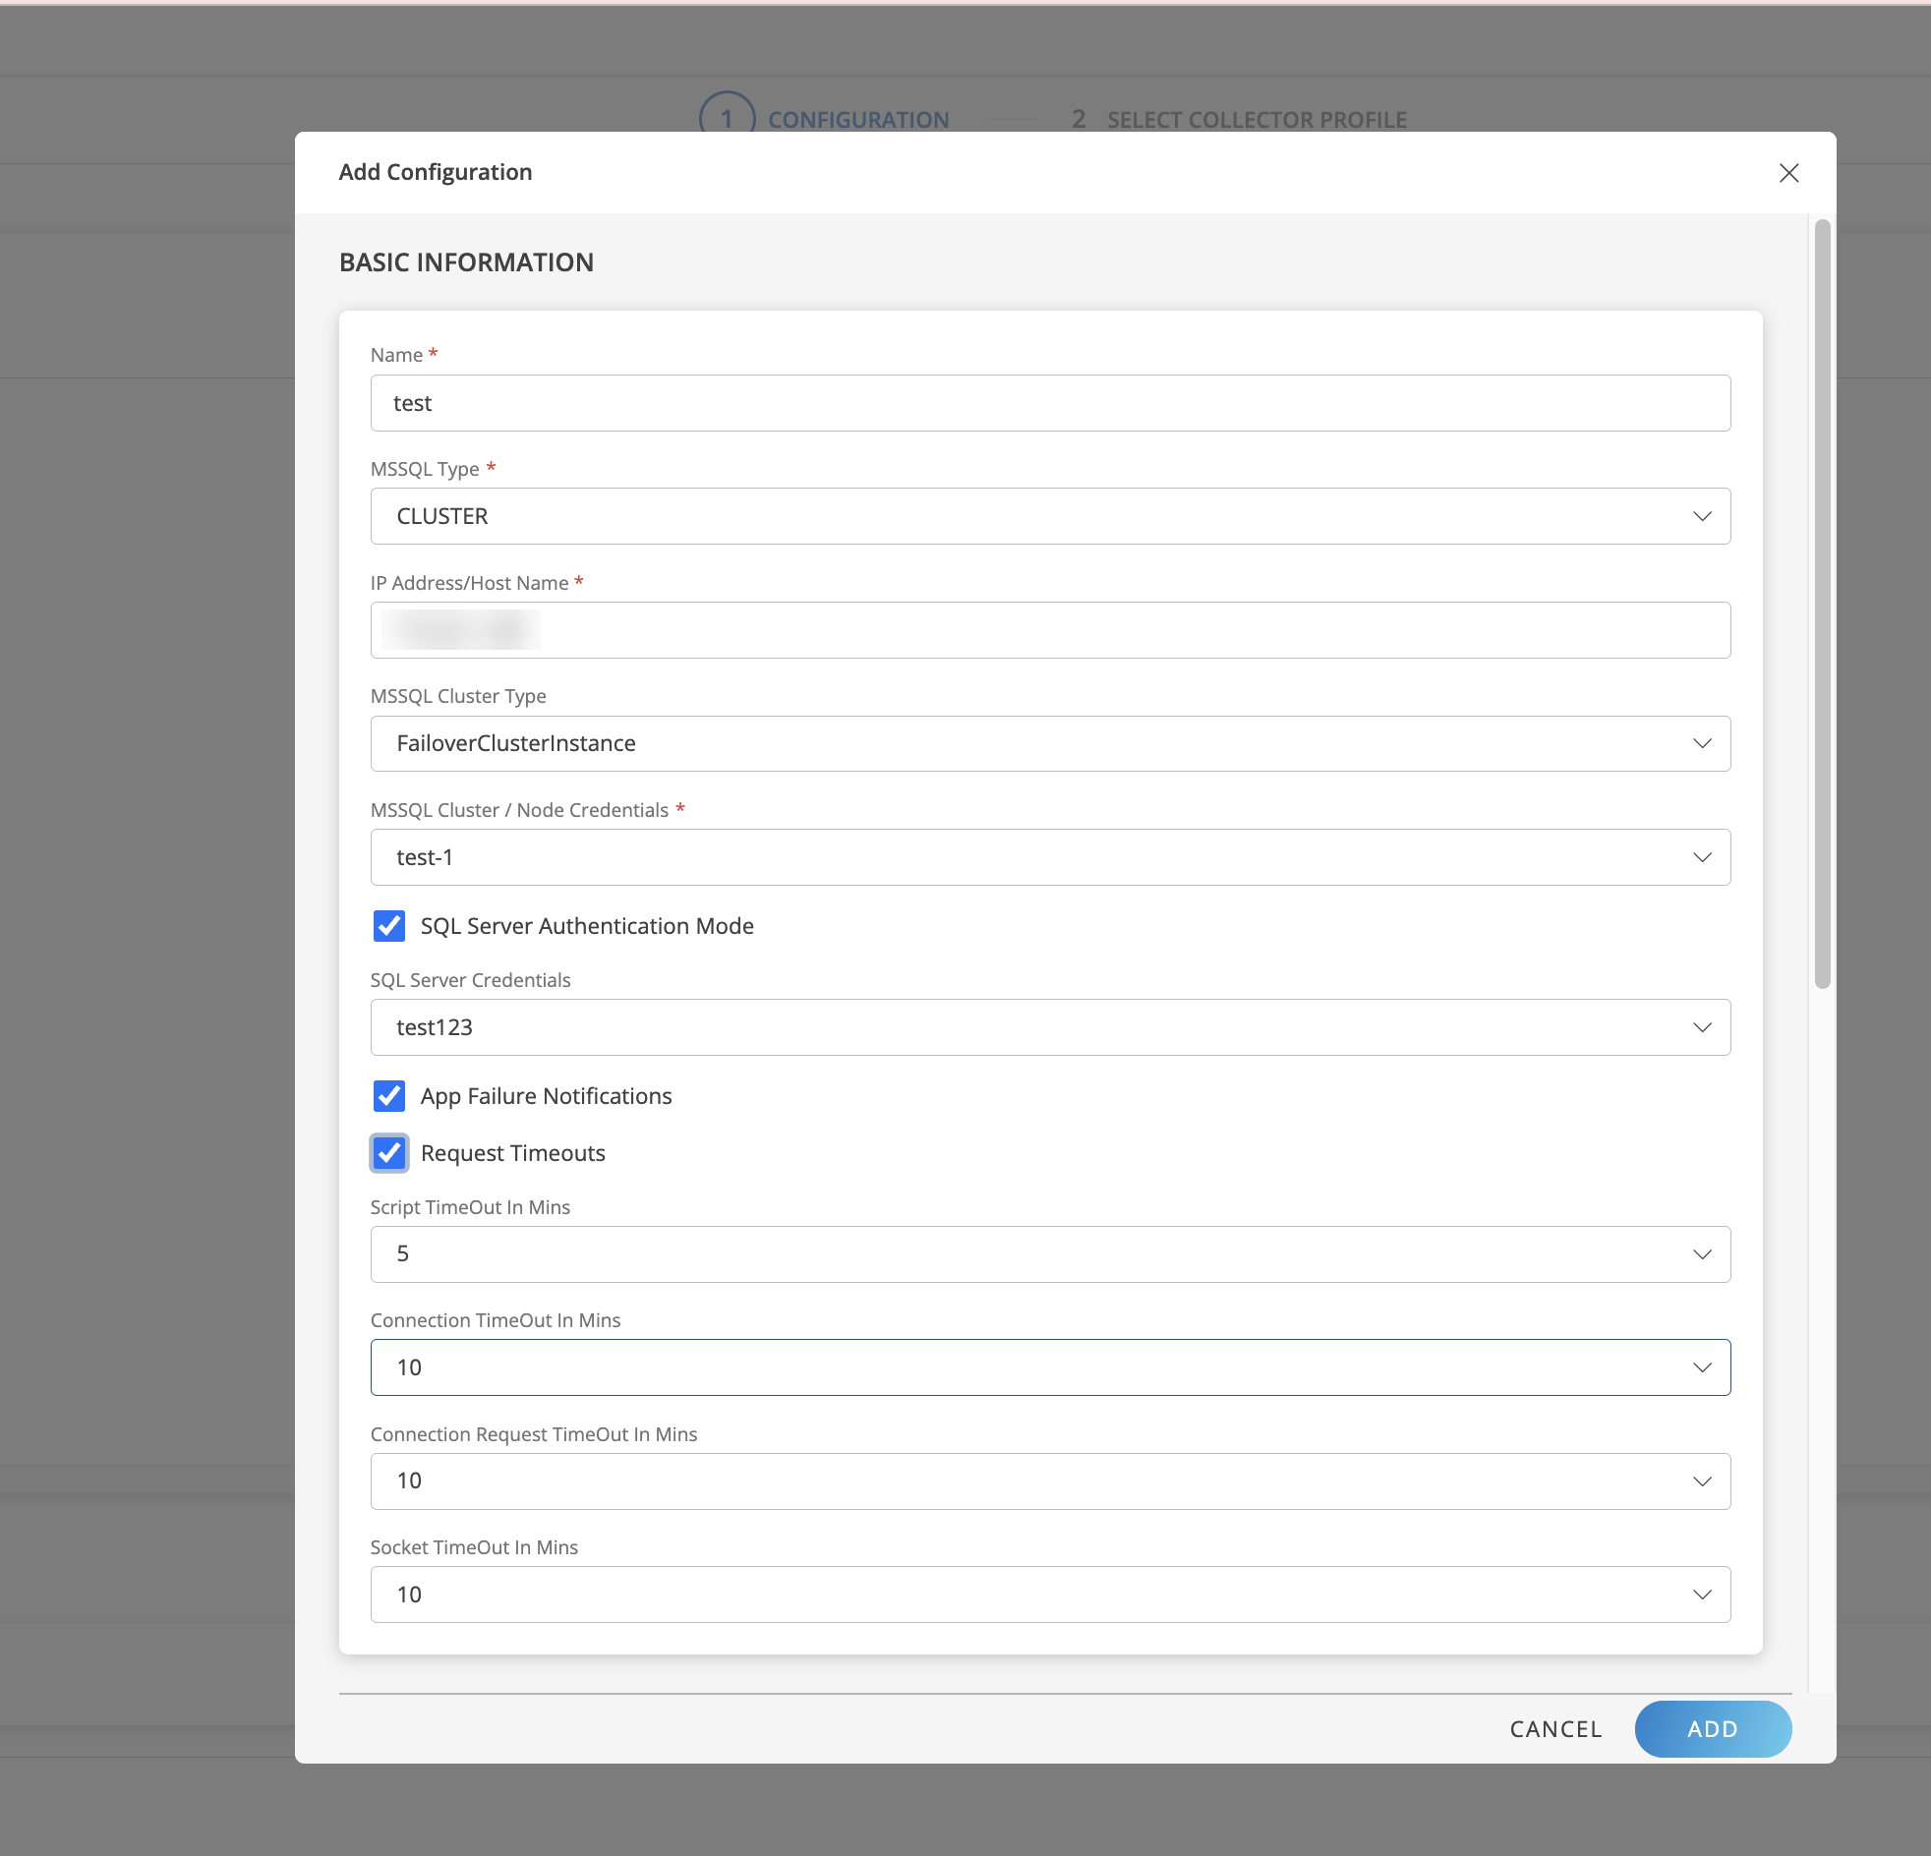
Task: Uncheck the Request Timeouts option
Action: tap(389, 1152)
